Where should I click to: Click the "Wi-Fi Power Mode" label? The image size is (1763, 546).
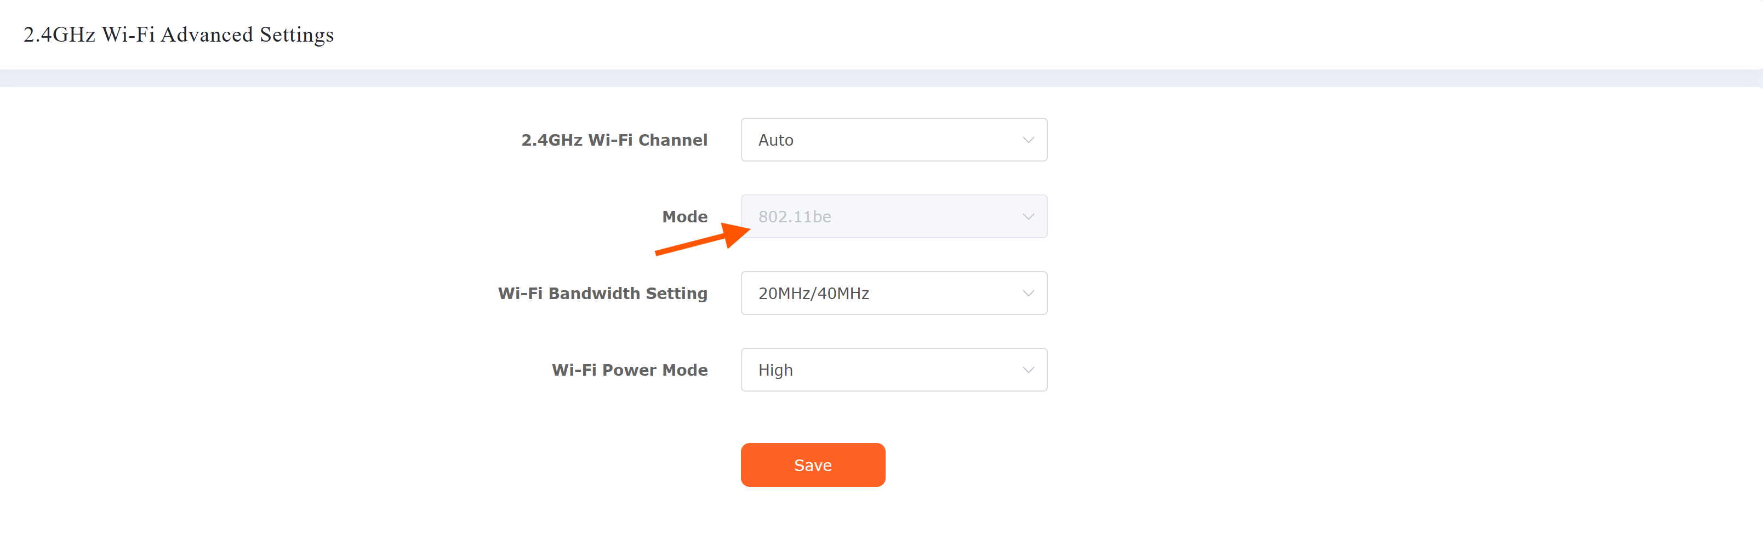point(630,370)
